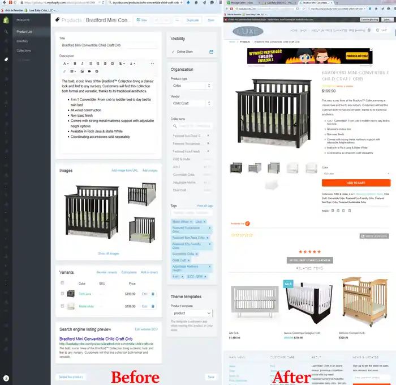
Task: Remove the Featured Non-Toxic collection with X
Action: (x=208, y=136)
